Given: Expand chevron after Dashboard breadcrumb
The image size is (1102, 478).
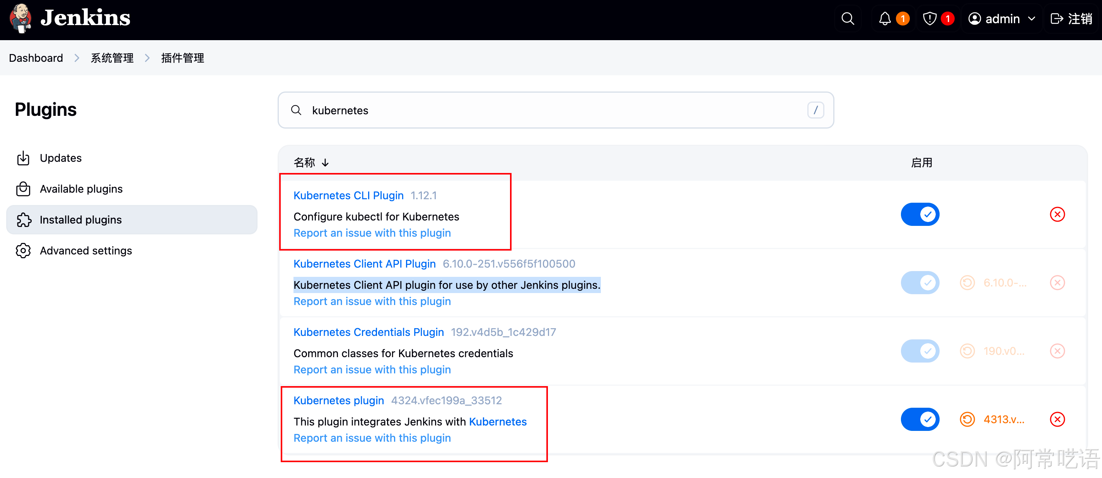Looking at the screenshot, I should coord(77,58).
